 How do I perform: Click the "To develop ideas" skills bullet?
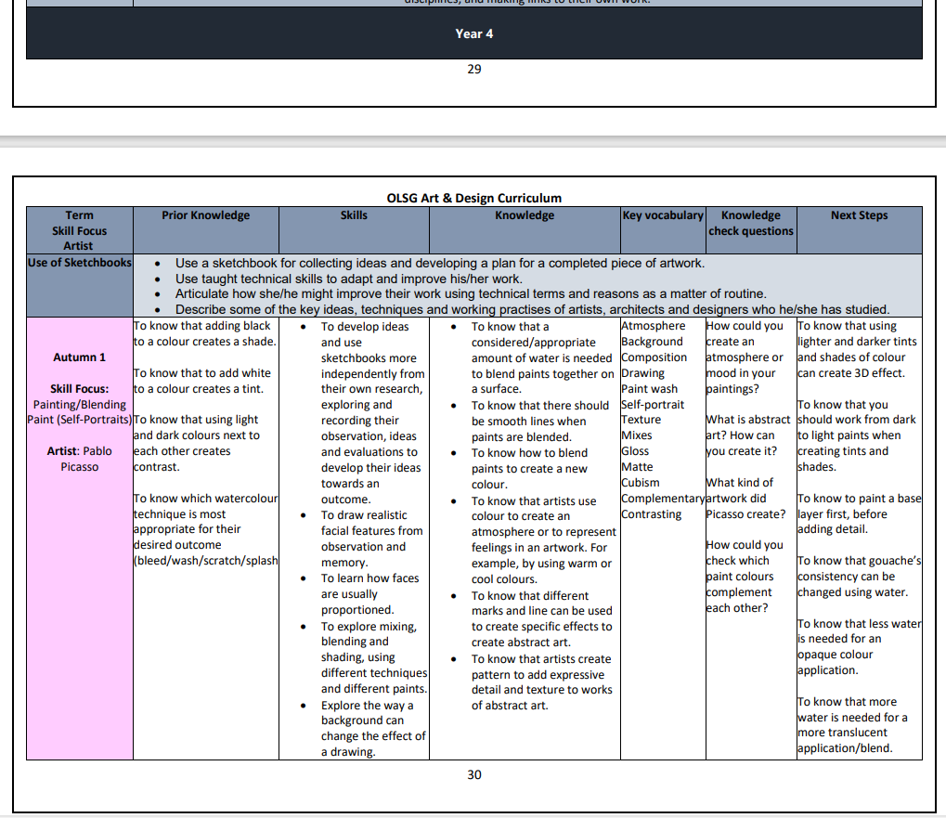364,327
